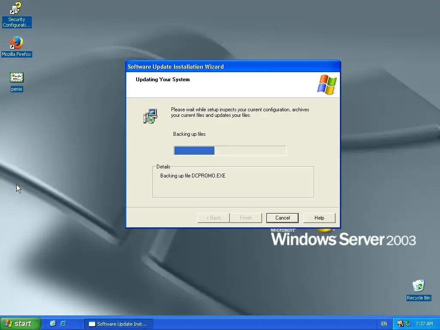Click the 'Updating Your System' heading
This screenshot has width=440, height=330.
pyautogui.click(x=163, y=79)
